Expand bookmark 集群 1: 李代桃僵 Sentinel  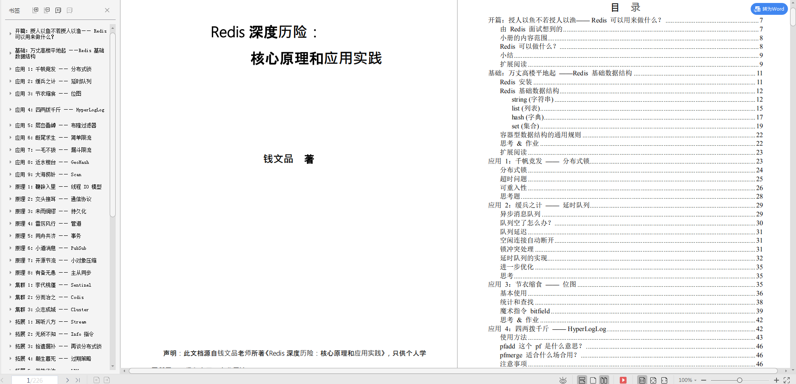(x=10, y=285)
